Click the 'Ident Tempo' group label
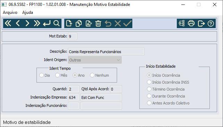Screen dimensions: 223x127 point(60,68)
